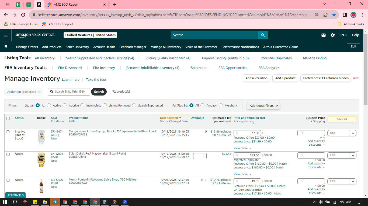The height and width of the screenshot is (206, 368).
Task: Open the Windows notification center
Action: pyautogui.click(x=359, y=202)
